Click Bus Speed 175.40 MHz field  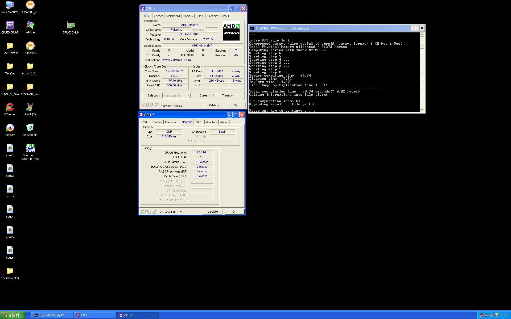point(174,81)
